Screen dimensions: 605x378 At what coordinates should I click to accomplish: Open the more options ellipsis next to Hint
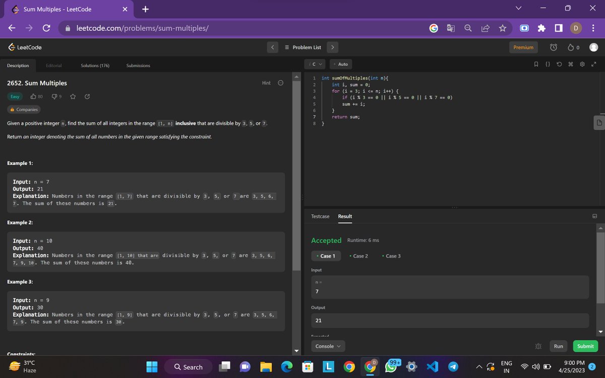pos(281,83)
